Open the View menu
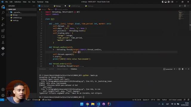The width and height of the screenshot is (191, 107). tap(24, 2)
